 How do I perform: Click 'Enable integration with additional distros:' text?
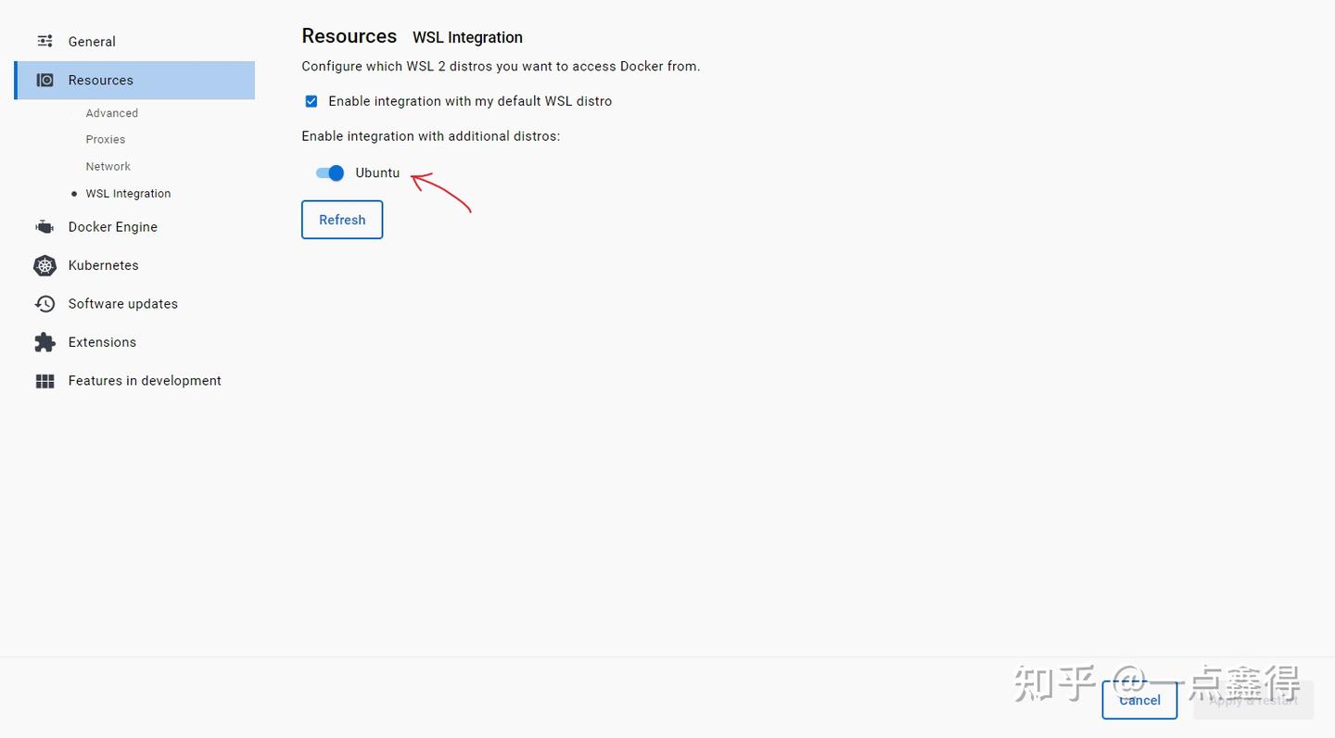(431, 136)
